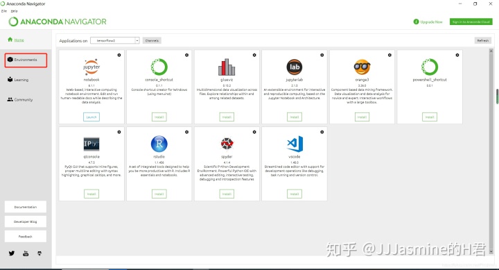The image size is (499, 270).
Task: Open settings gear on glueviz card
Action: point(254,55)
